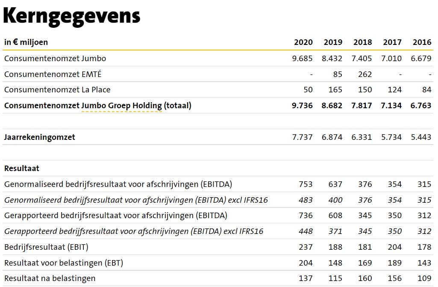Open the underlined Jumbo Groep Holding term
438x287 pixels.
pyautogui.click(x=121, y=106)
